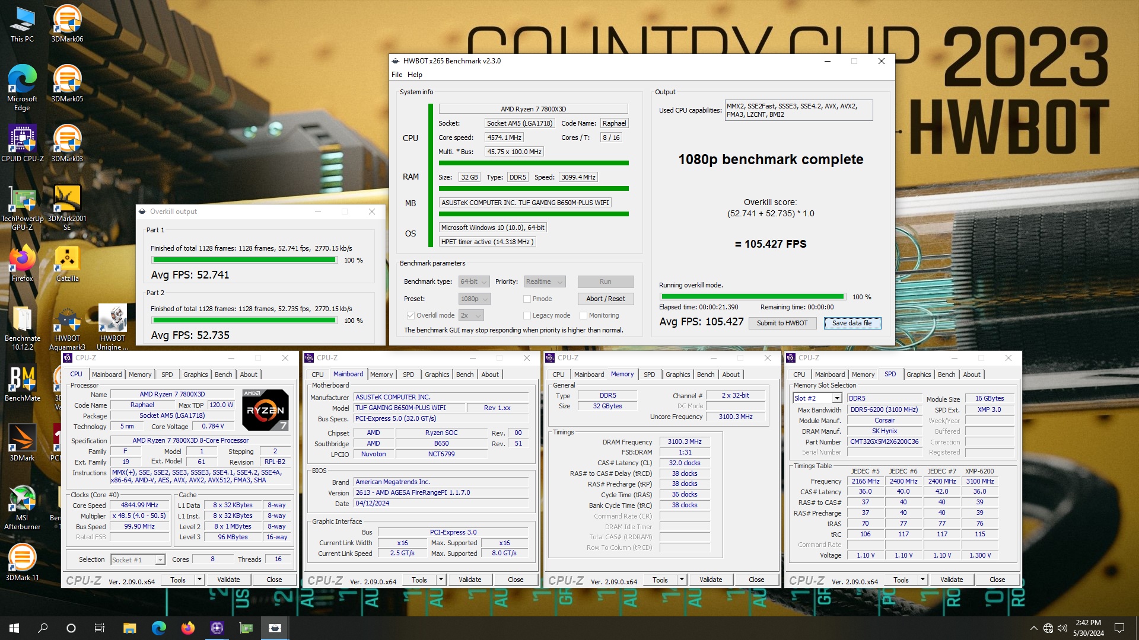The height and width of the screenshot is (640, 1139).
Task: Open the 3DMark03 desktop shortcut
Action: (67, 143)
